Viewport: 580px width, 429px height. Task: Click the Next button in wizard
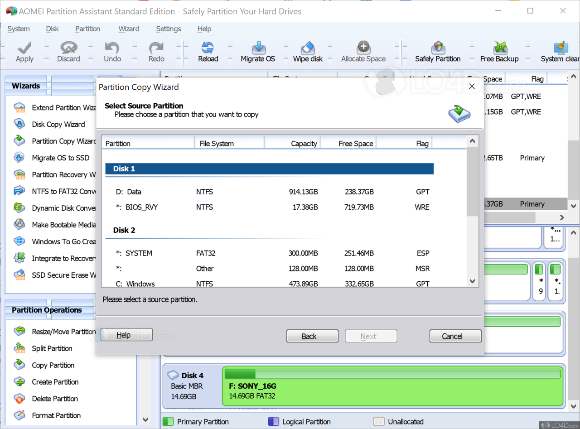point(371,336)
